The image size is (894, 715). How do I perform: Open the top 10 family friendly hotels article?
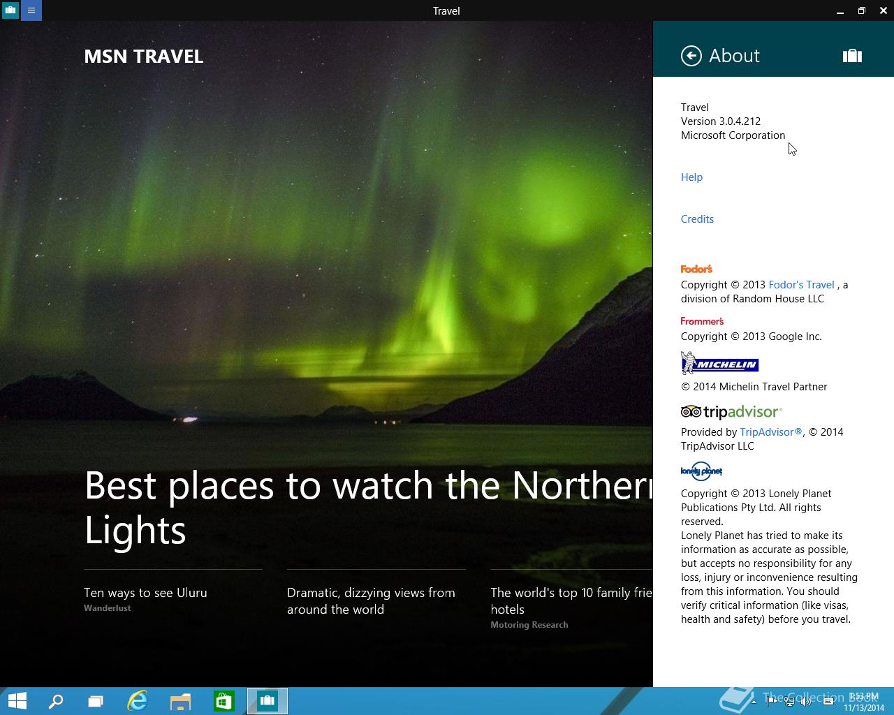(x=571, y=601)
